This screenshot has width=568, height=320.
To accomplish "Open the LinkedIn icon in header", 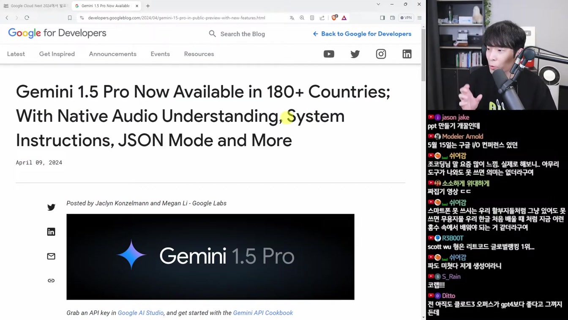I will (x=407, y=54).
